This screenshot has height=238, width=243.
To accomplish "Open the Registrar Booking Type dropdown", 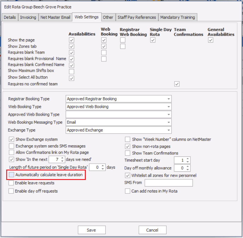I will coord(169,99).
